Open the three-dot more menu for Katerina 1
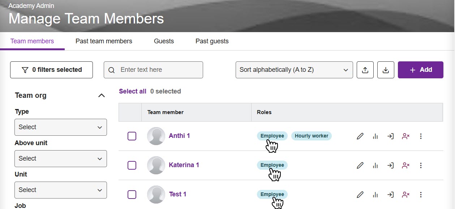The width and height of the screenshot is (455, 209). point(421,165)
